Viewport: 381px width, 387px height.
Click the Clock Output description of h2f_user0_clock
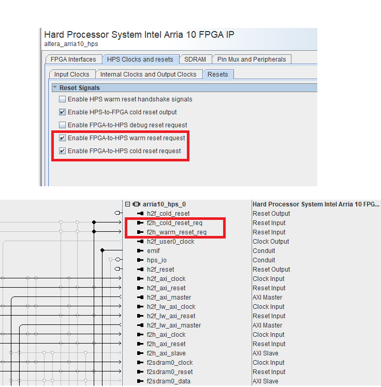tap(271, 242)
